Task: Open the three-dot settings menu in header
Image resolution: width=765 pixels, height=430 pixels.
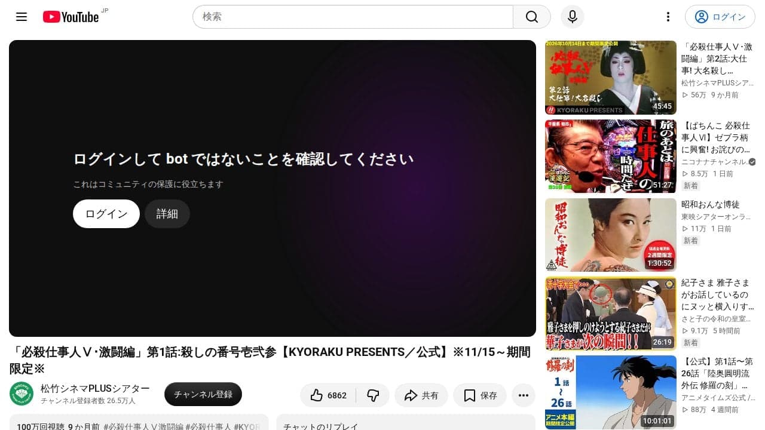Action: [x=668, y=17]
